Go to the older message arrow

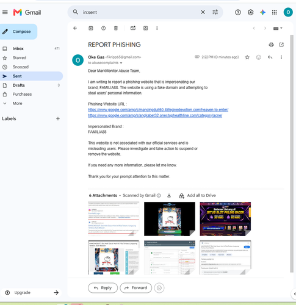tap(265, 28)
